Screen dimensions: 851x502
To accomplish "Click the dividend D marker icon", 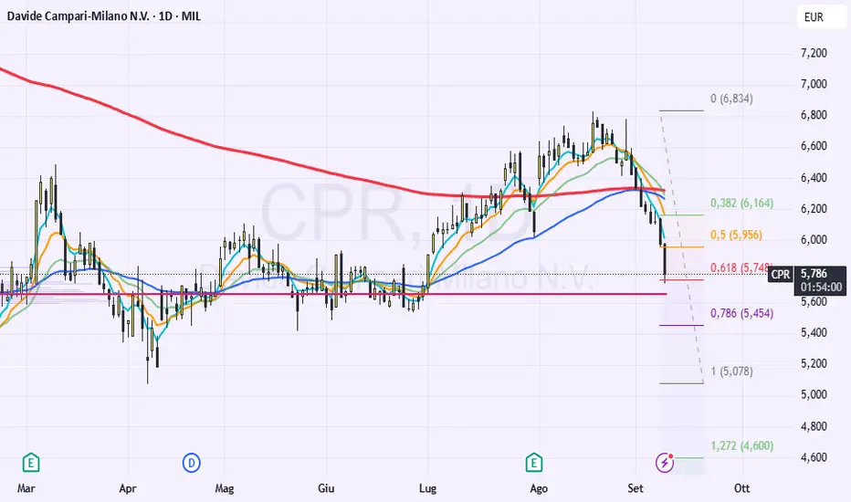I will [x=191, y=463].
